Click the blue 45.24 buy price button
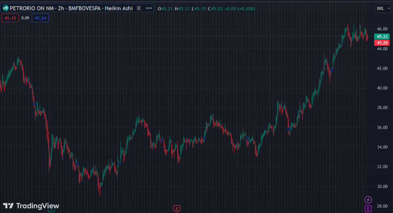This screenshot has width=393, height=213. 40,18
